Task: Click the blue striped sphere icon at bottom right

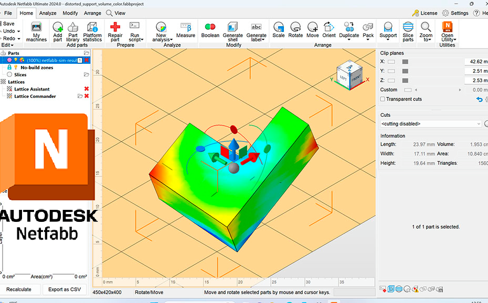Action: (399, 289)
